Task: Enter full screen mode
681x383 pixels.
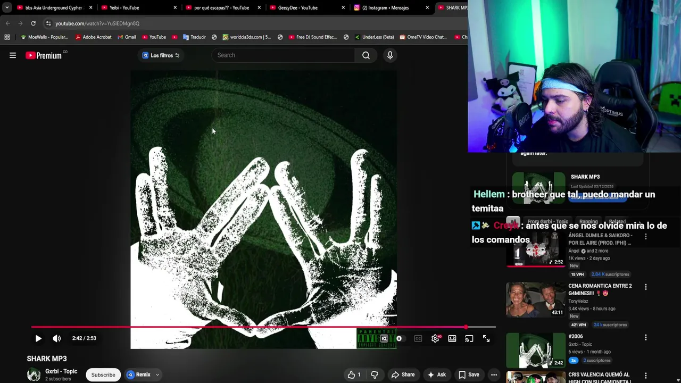Action: click(486, 338)
